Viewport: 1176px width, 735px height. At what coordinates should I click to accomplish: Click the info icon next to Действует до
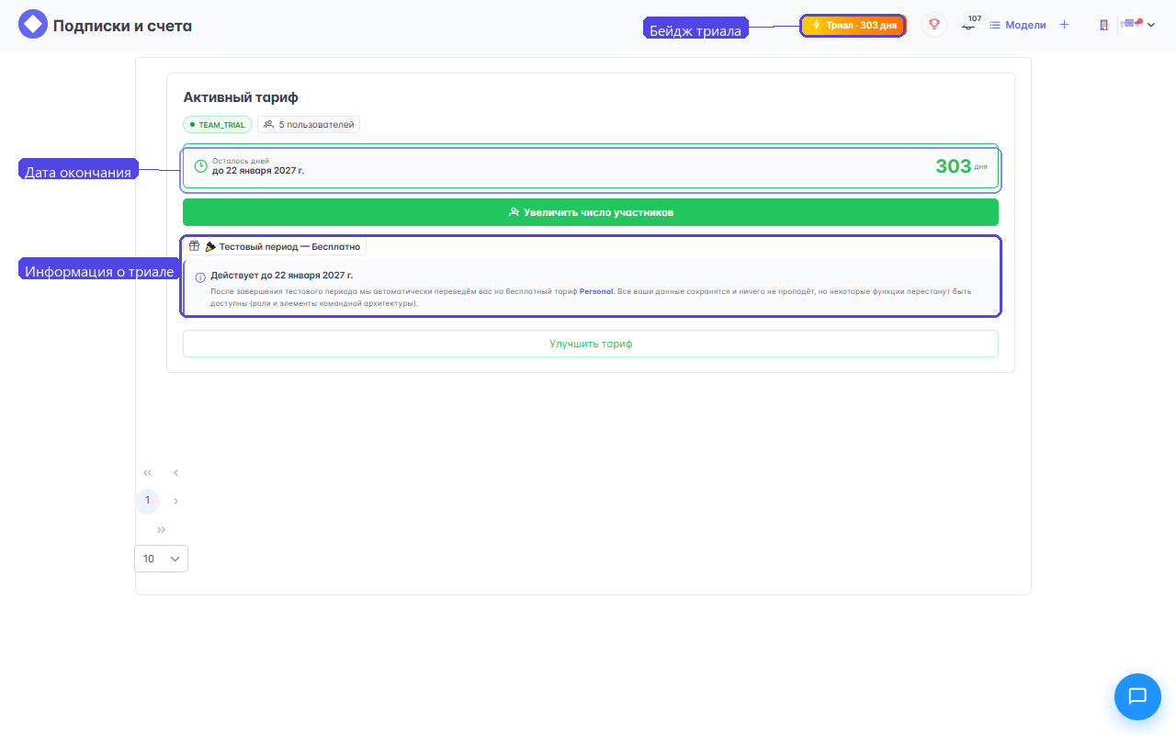click(200, 277)
